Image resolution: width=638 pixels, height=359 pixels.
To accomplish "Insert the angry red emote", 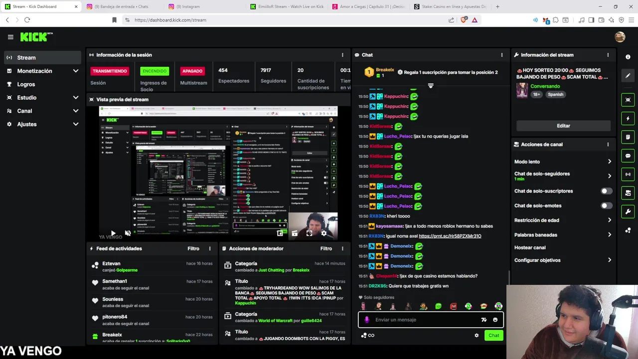I will 453,306.
